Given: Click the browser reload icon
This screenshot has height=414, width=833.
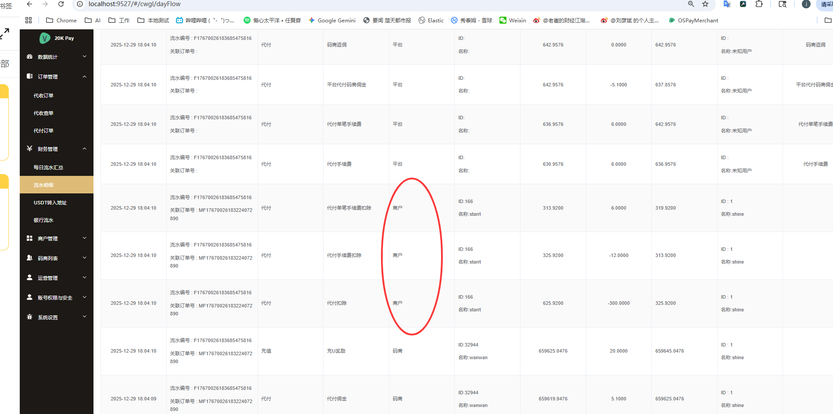Looking at the screenshot, I should [61, 4].
